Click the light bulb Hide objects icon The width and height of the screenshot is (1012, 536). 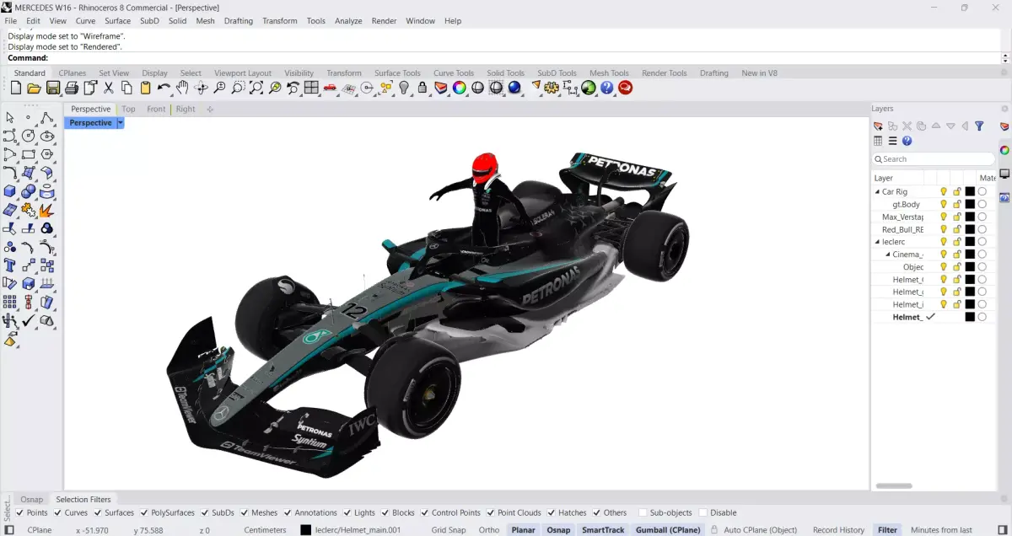404,88
